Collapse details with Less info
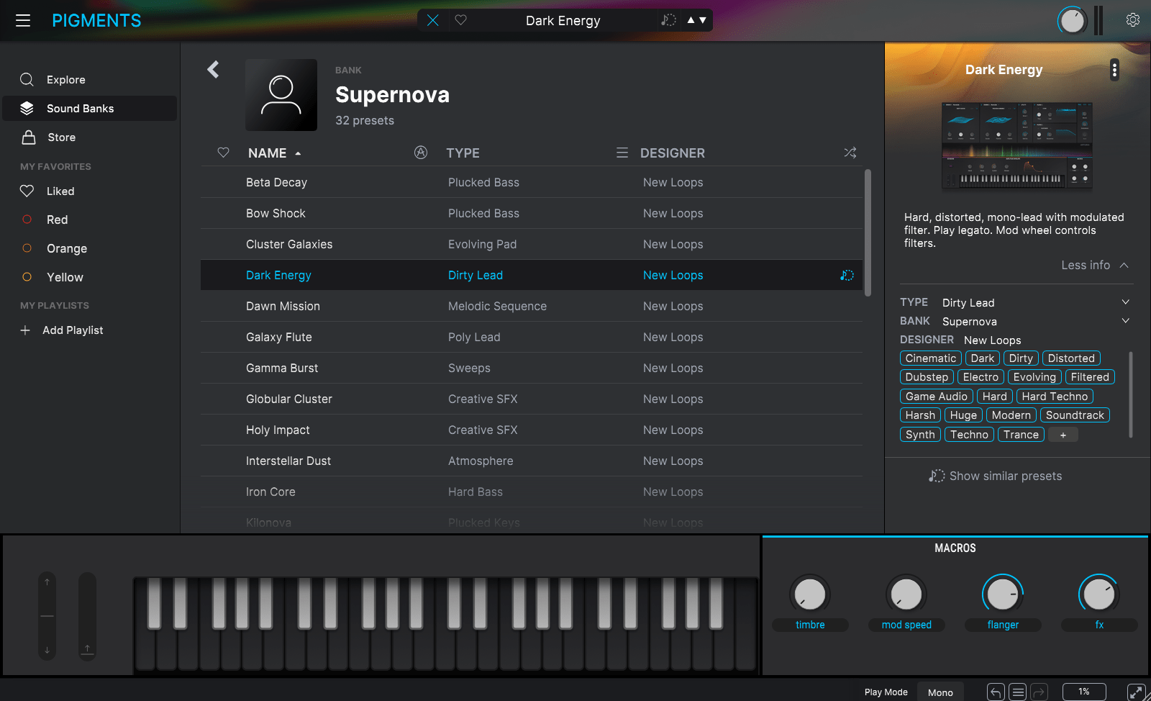 click(x=1094, y=266)
